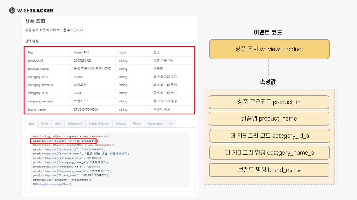Select the active Java tab
This screenshot has height=200, width=357.
tap(32, 124)
